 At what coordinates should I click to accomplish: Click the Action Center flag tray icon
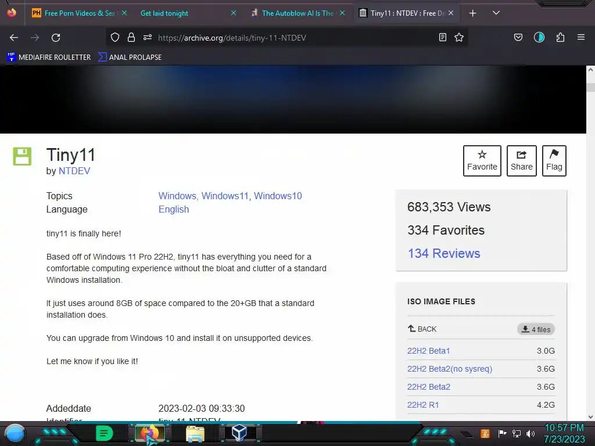(x=502, y=433)
